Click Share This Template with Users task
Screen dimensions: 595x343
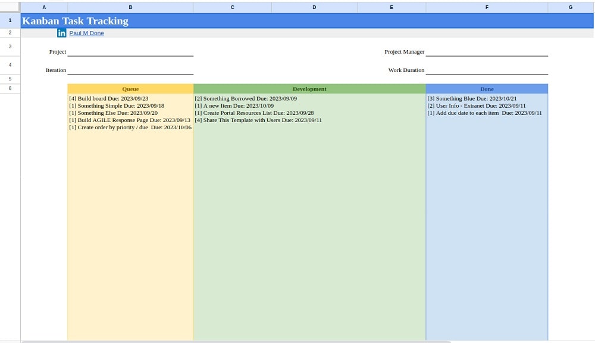tap(258, 120)
